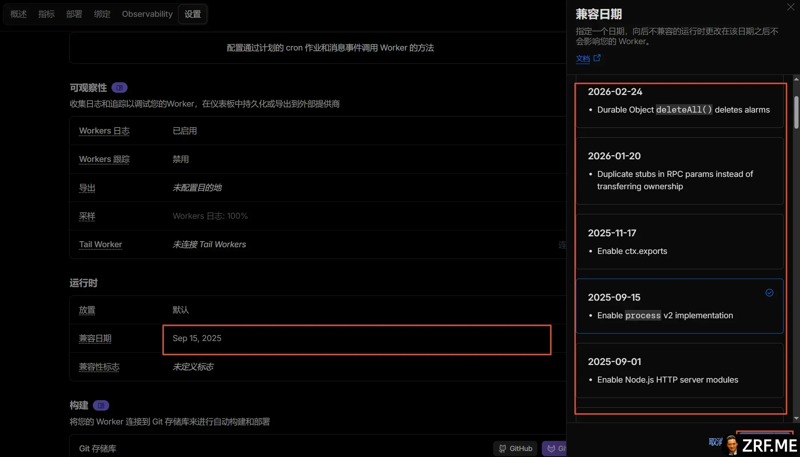Click the 采样 row label
Image resolution: width=800 pixels, height=457 pixels.
click(x=87, y=216)
